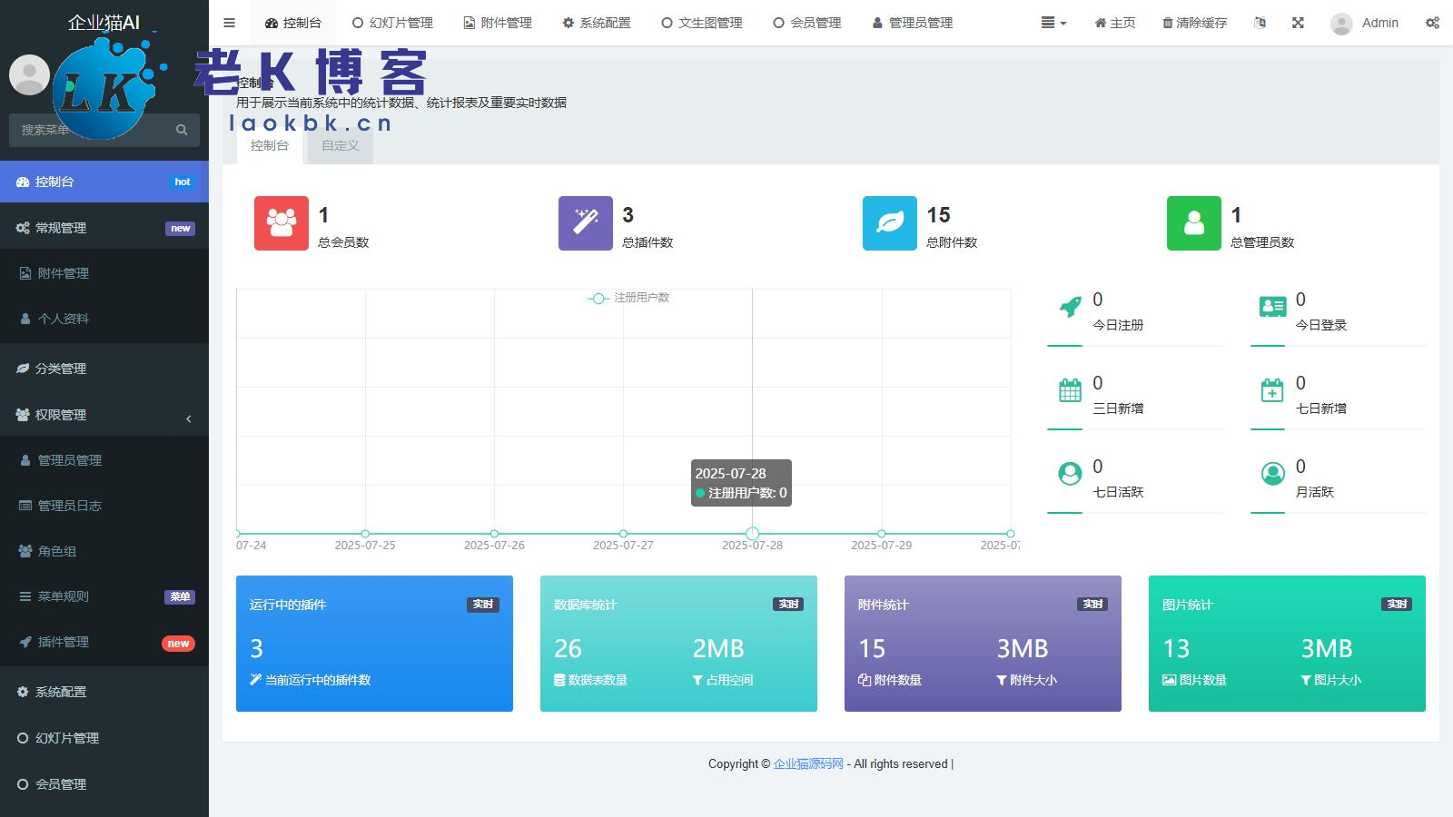Image resolution: width=1453 pixels, height=817 pixels.
Task: Click the red total members icon
Action: pyautogui.click(x=281, y=223)
